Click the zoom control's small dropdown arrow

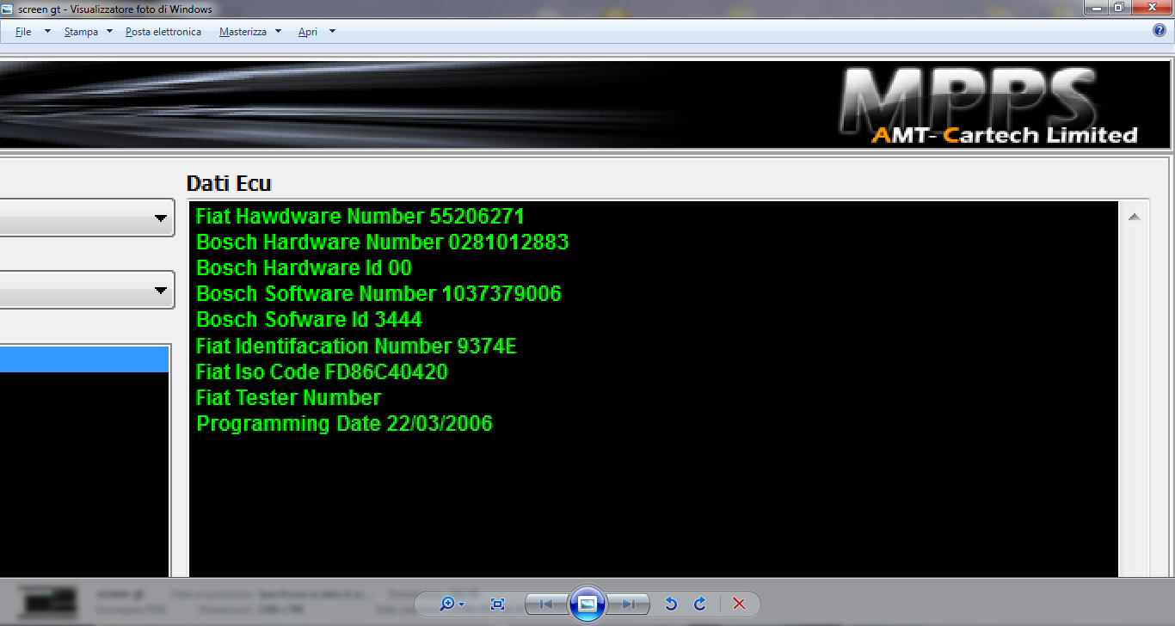pyautogui.click(x=462, y=605)
